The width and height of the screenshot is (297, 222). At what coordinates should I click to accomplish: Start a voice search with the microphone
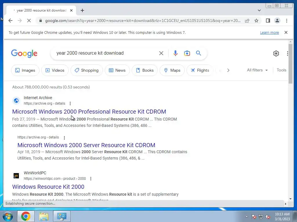coord(175,53)
